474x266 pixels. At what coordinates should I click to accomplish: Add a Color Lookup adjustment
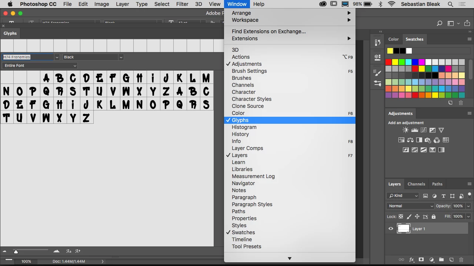(x=446, y=140)
